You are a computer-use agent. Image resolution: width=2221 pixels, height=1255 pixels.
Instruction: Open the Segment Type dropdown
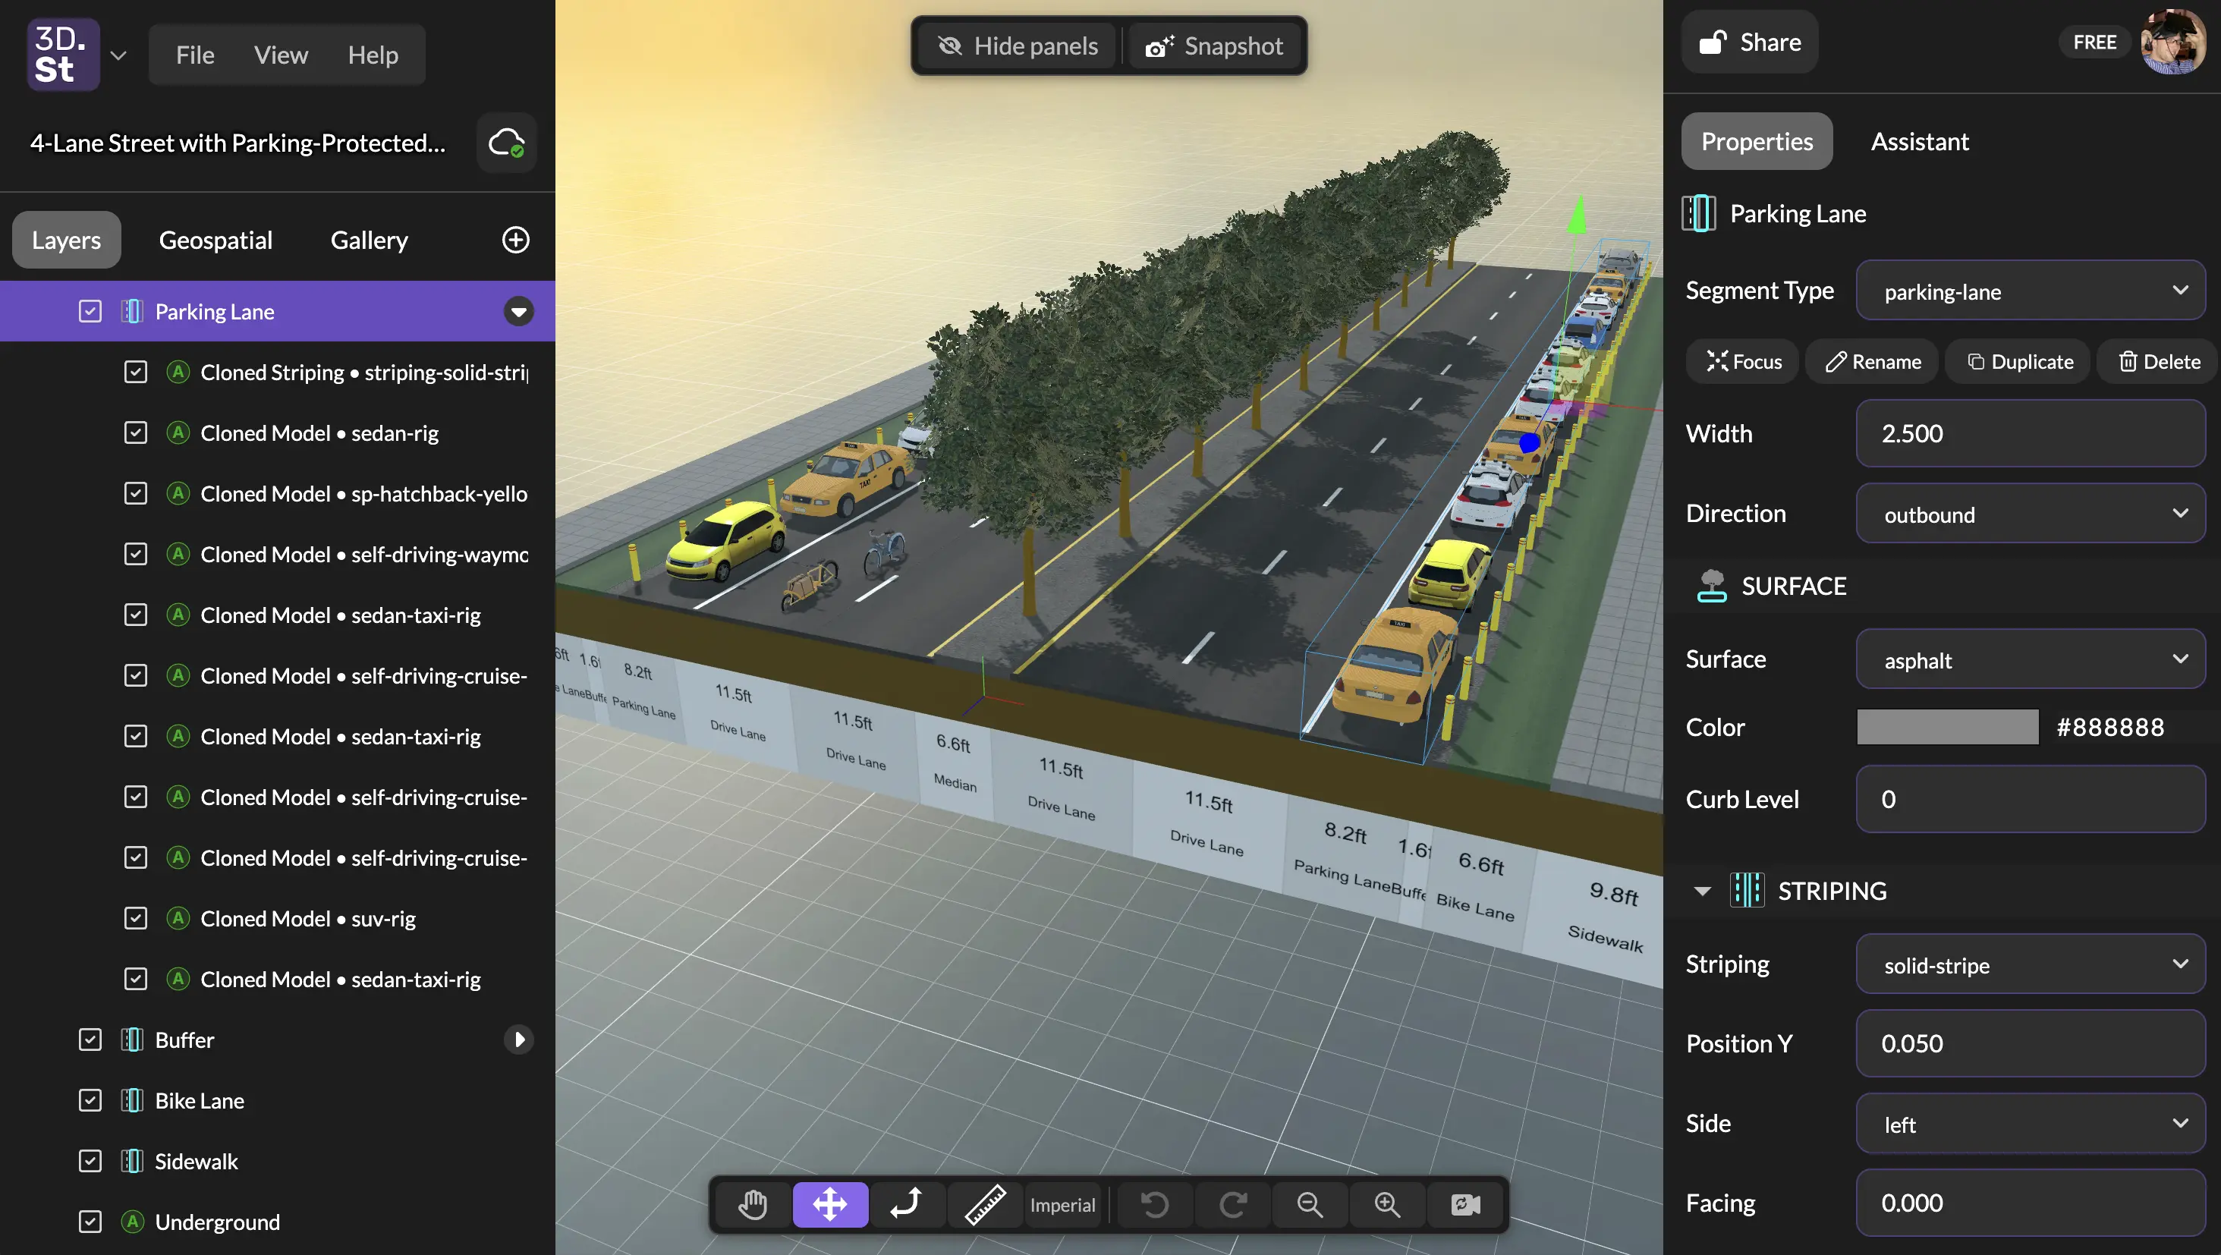pos(2031,291)
